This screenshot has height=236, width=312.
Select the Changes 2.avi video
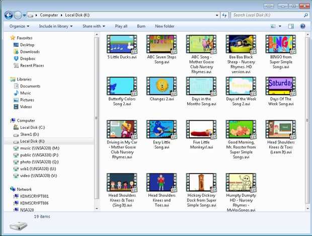(162, 89)
